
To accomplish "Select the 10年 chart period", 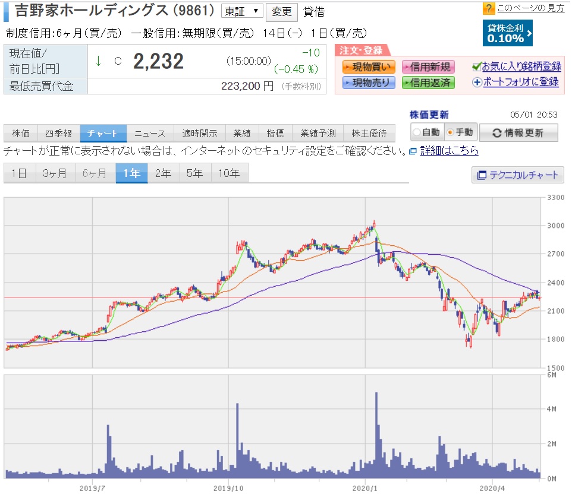I will tap(230, 173).
